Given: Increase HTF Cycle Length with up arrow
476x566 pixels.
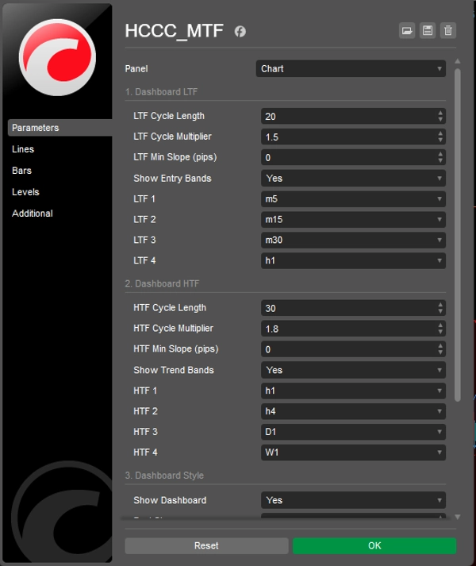Looking at the screenshot, I should [440, 305].
